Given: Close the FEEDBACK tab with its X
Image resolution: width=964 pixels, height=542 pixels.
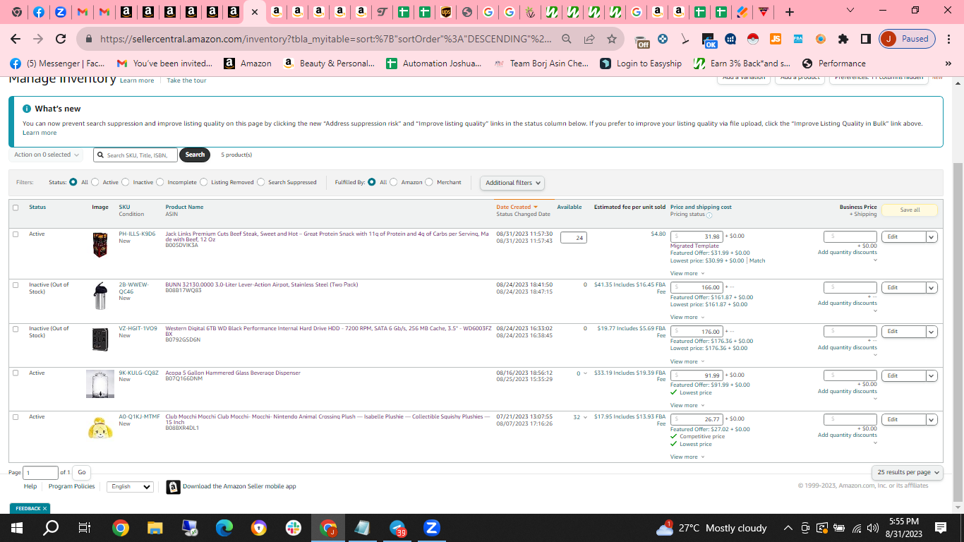Looking at the screenshot, I should 44,508.
